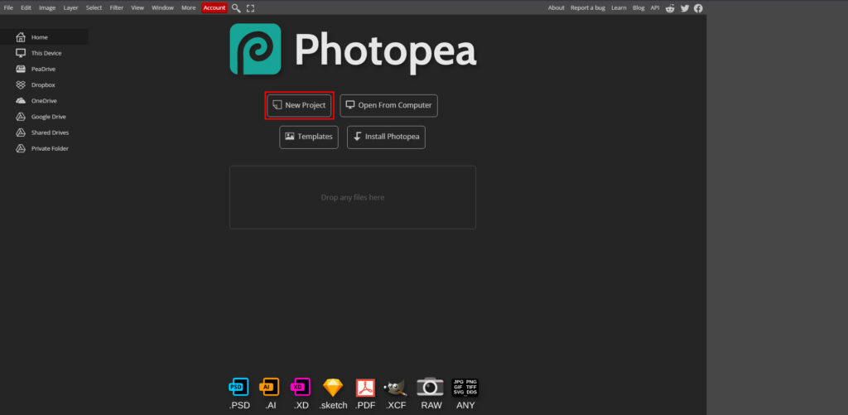The height and width of the screenshot is (415, 848).
Task: Click Report a bug link
Action: pos(588,7)
